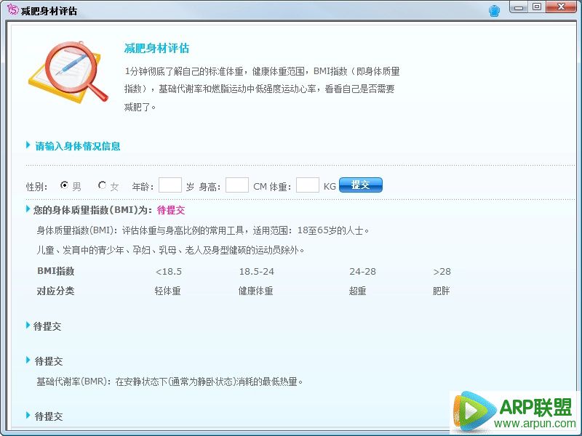Click the 轻体重 category label

(x=168, y=291)
